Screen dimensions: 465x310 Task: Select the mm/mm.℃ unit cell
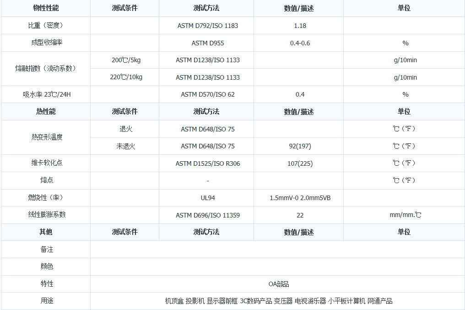[405, 215]
